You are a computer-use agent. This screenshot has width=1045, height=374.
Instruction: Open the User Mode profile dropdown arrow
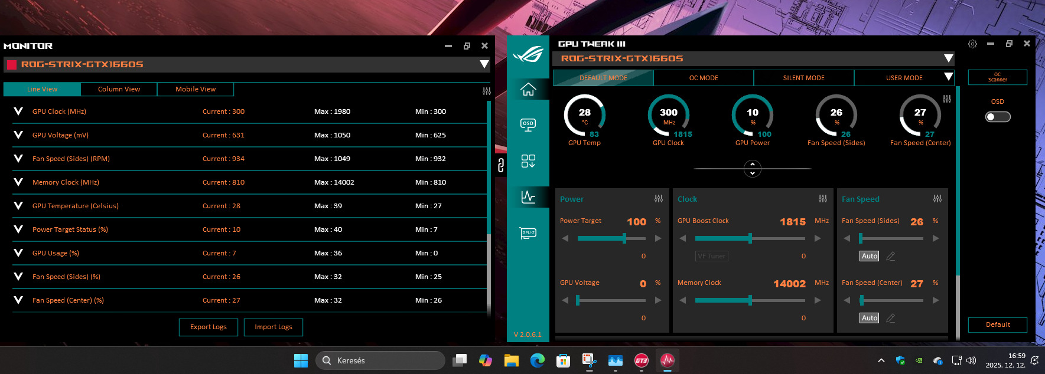coord(949,77)
